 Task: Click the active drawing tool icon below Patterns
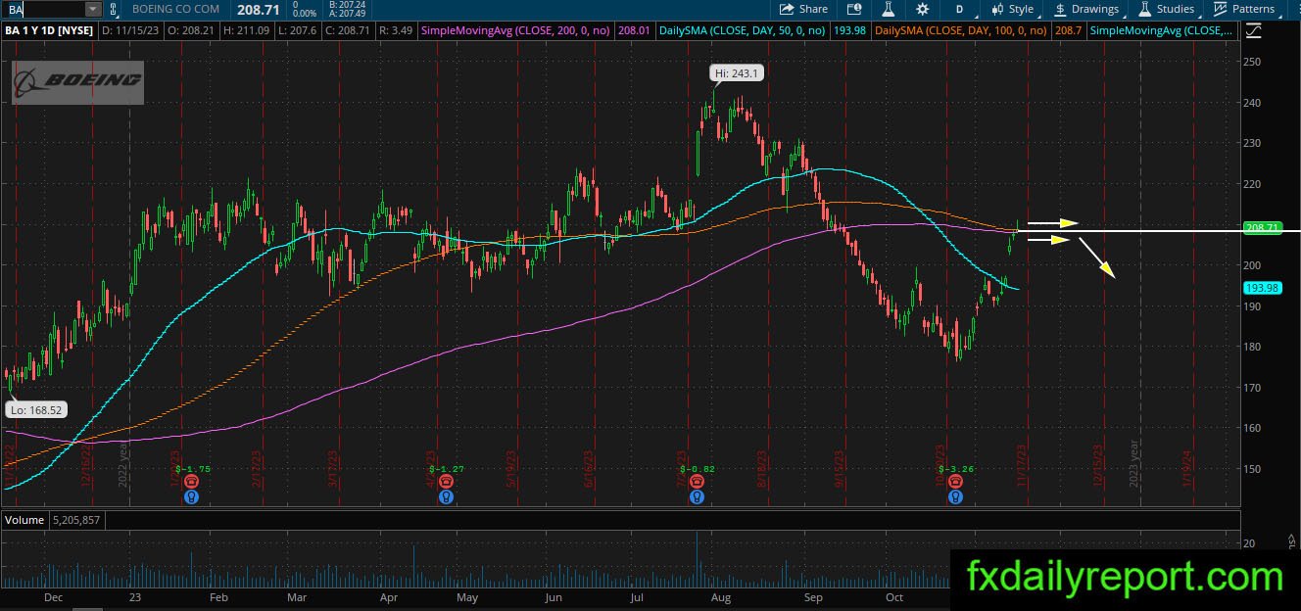(x=1253, y=30)
